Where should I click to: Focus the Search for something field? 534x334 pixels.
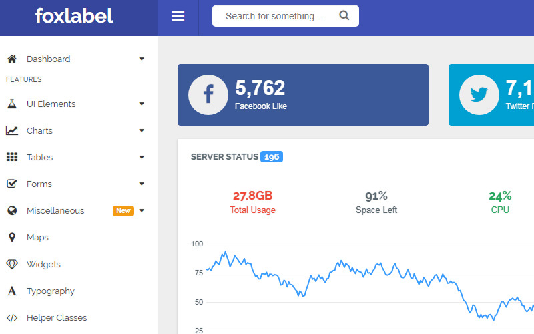(x=286, y=16)
